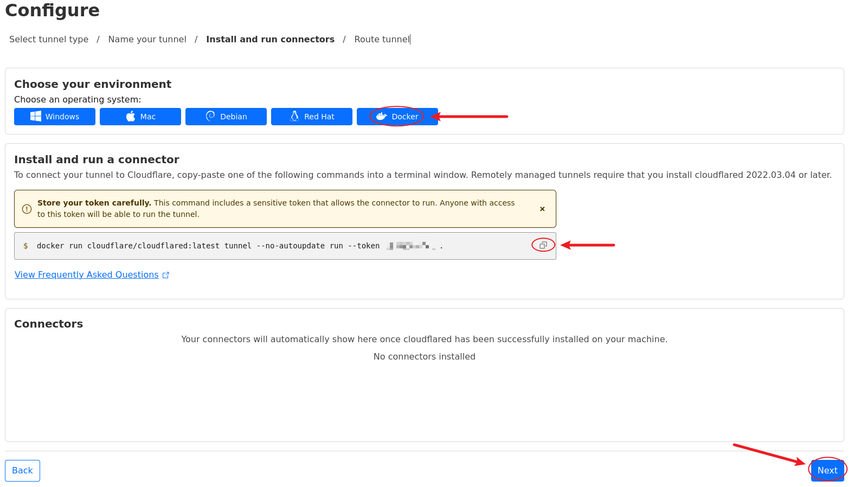Viewport: 854px width, 487px height.
Task: Open the 'Name your tunnel' breadcrumb step
Action: click(147, 40)
